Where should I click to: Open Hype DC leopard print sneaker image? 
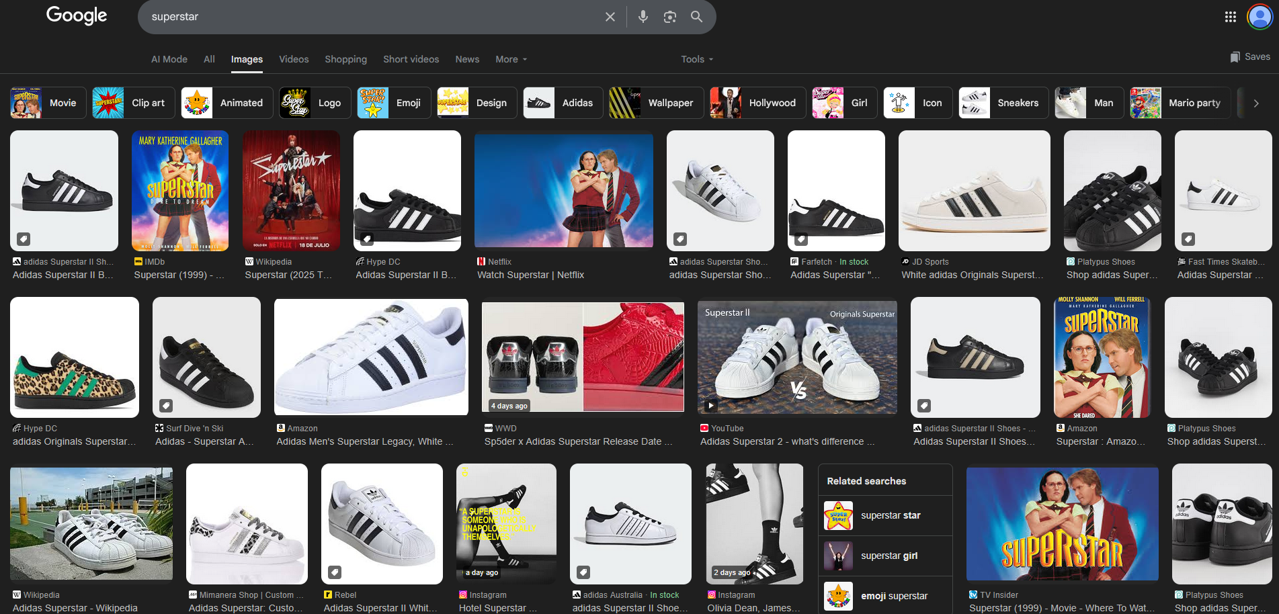coord(75,358)
